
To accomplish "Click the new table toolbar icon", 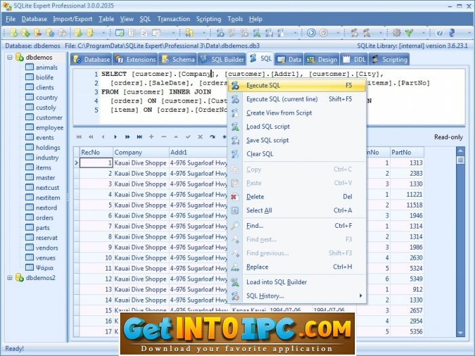I will click(x=119, y=33).
